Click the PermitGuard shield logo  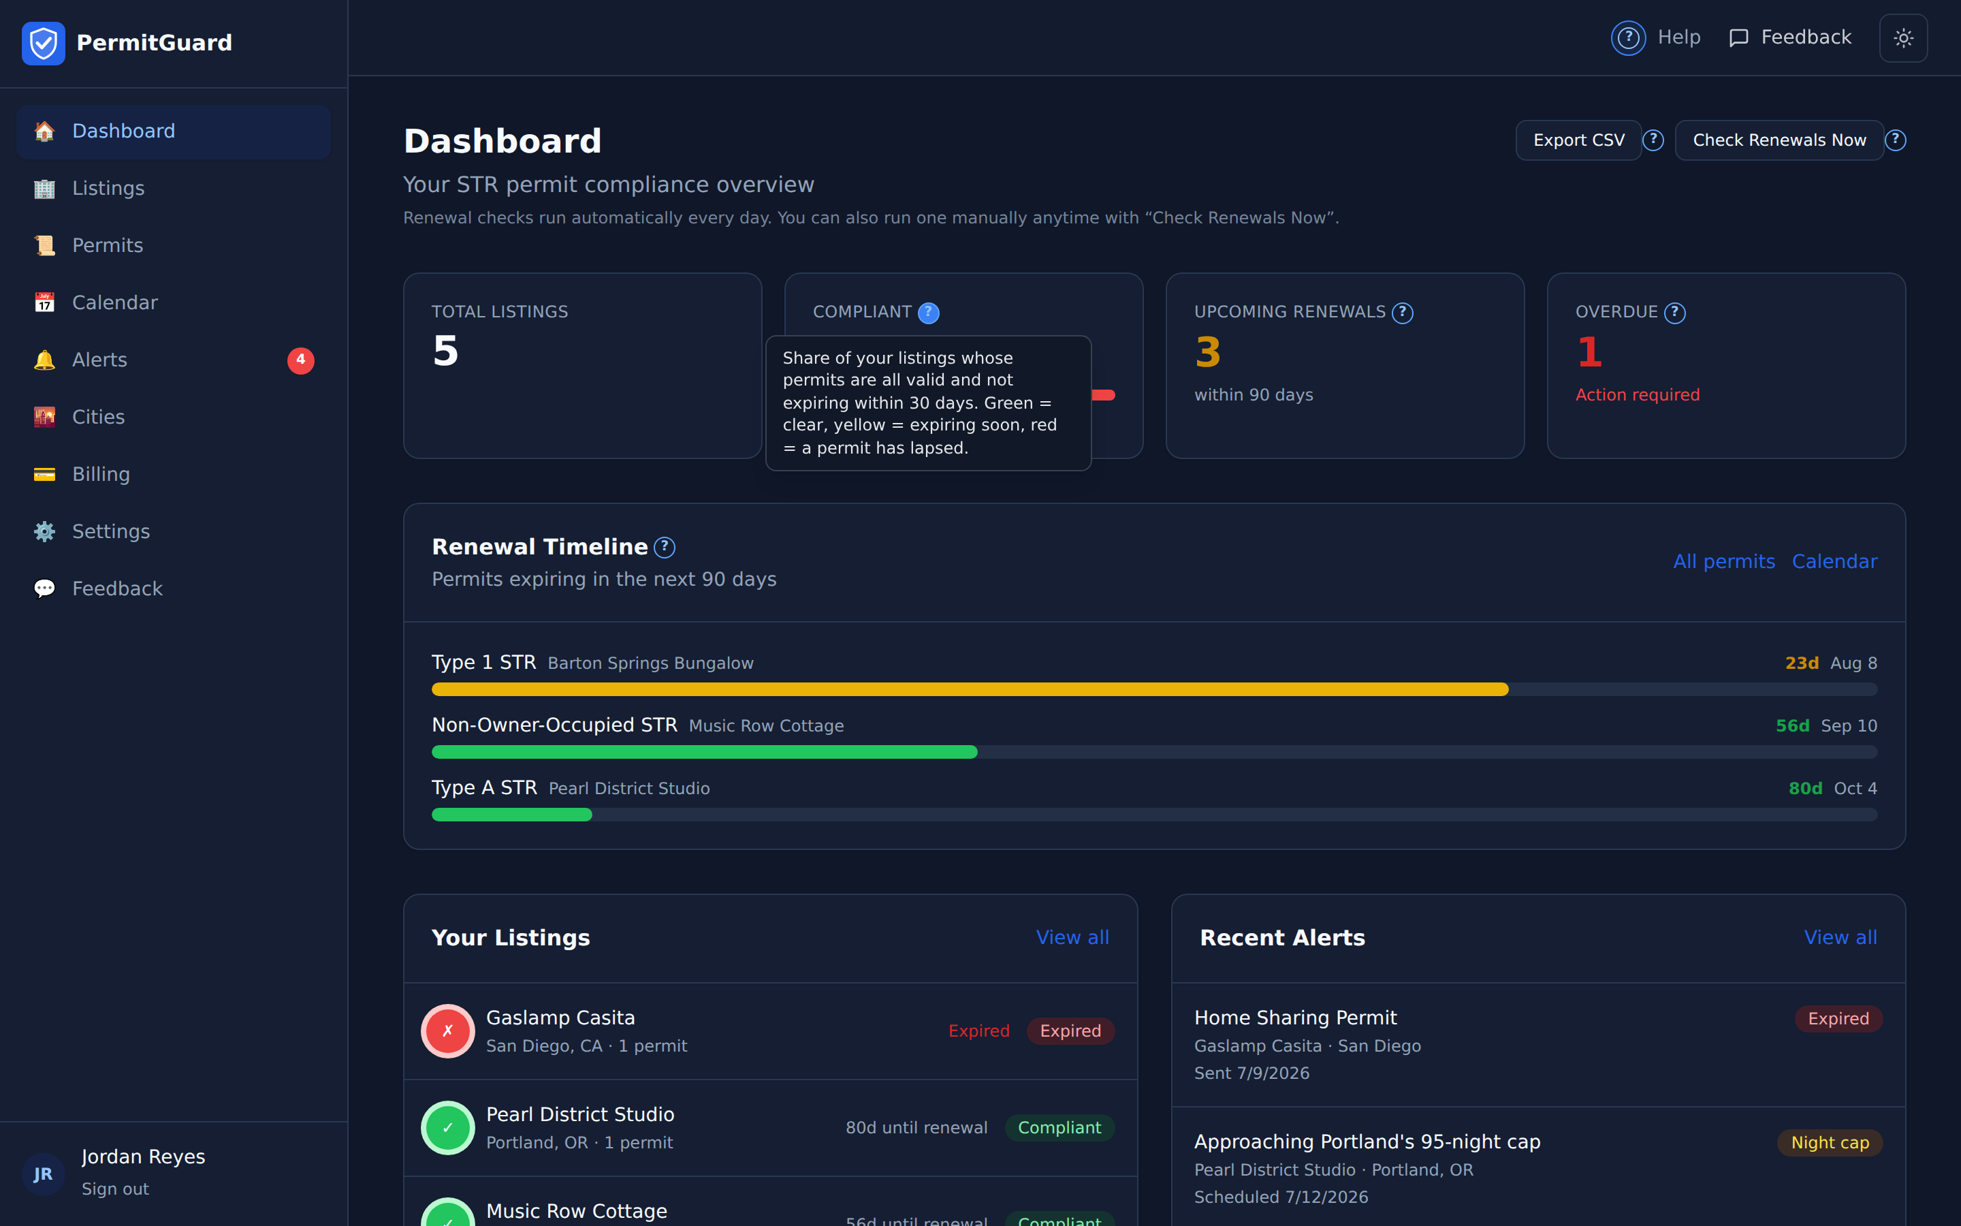point(44,43)
